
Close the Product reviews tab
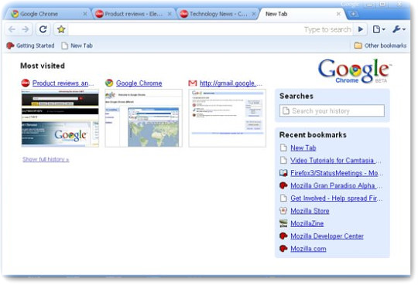pos(170,14)
